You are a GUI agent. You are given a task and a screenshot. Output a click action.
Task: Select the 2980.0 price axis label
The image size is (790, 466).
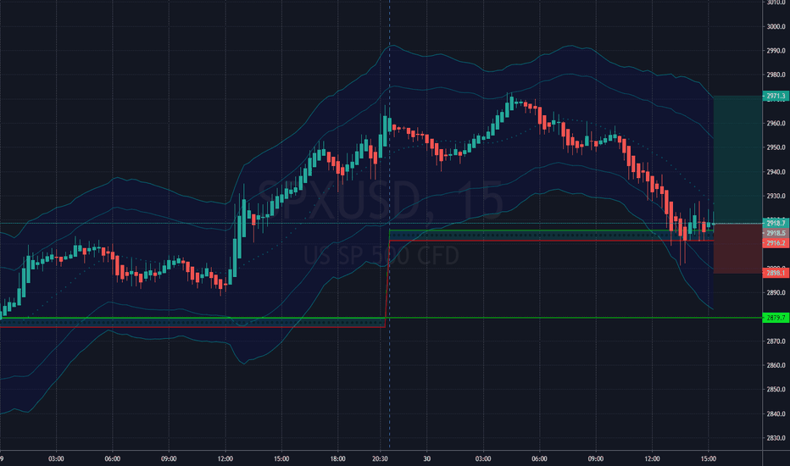[x=776, y=75]
